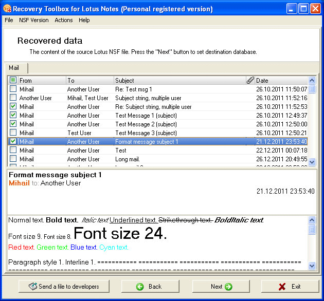
Task: Sort the list by the Date column
Action: [281, 80]
